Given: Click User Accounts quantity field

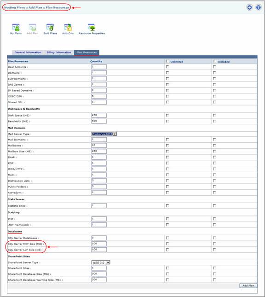Looking at the screenshot, I should (99, 67).
